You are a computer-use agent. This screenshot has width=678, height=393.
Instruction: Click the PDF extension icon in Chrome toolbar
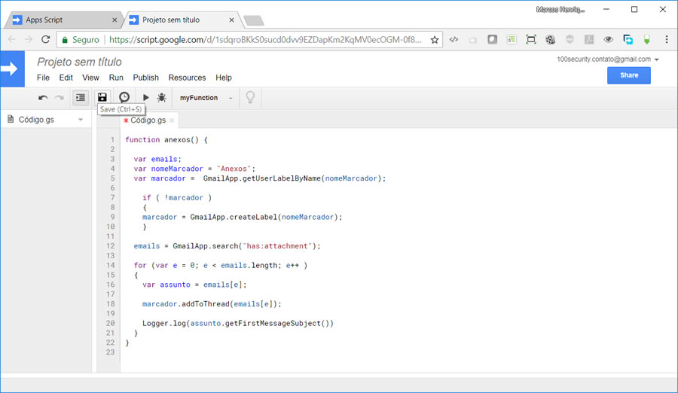click(x=589, y=40)
